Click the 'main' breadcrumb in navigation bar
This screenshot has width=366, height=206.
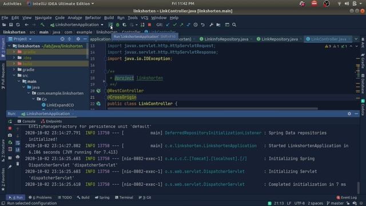[x=43, y=32]
